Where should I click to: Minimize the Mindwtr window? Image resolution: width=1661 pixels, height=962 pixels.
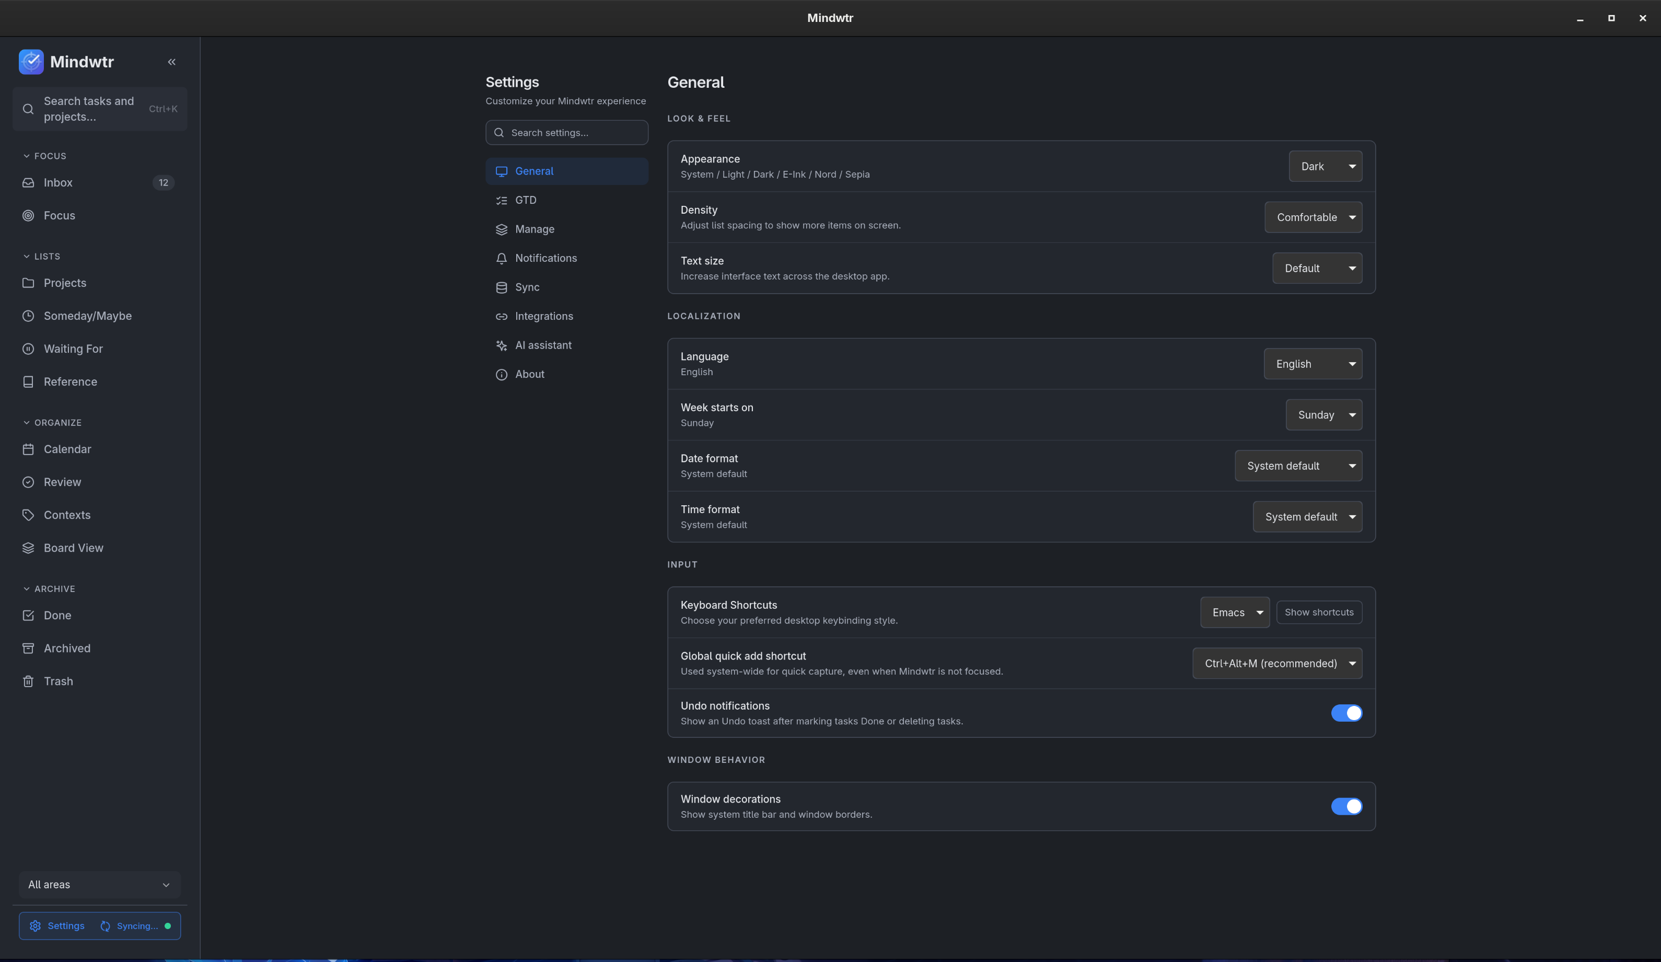click(x=1580, y=18)
